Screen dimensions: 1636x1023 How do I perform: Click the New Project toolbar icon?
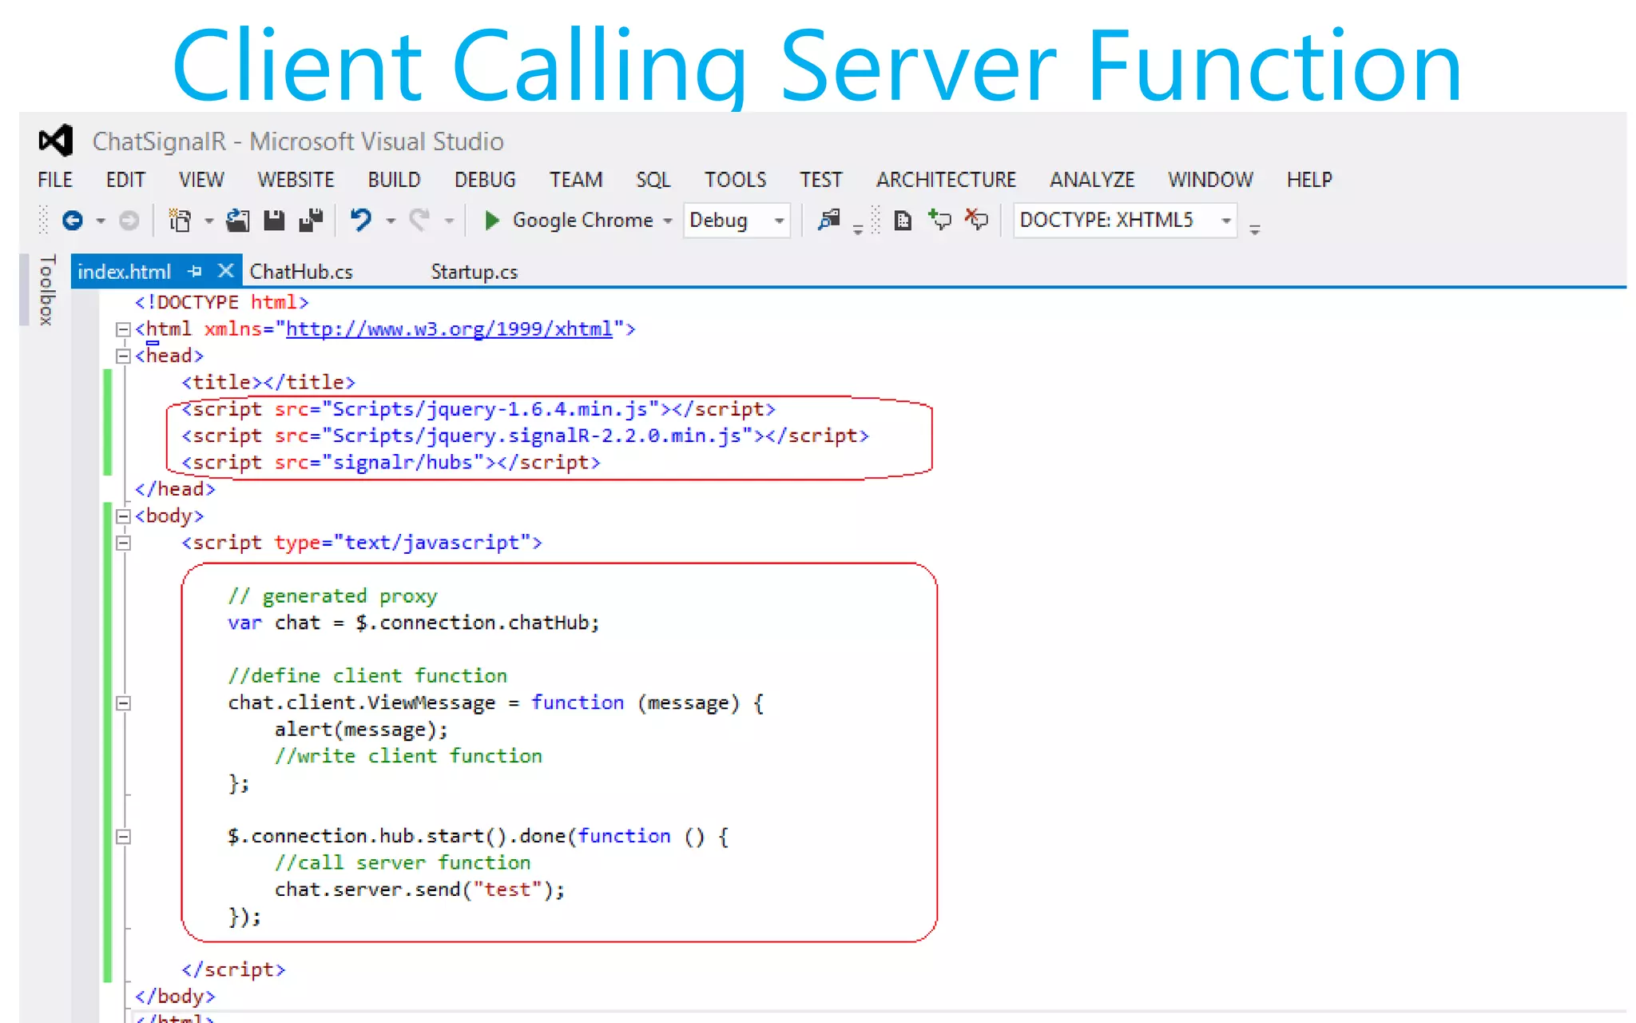[x=181, y=220]
